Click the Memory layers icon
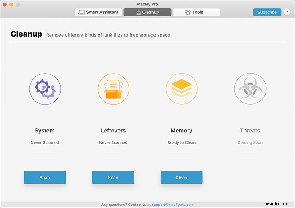Image resolution: width=295 pixels, height=208 pixels. point(182,89)
